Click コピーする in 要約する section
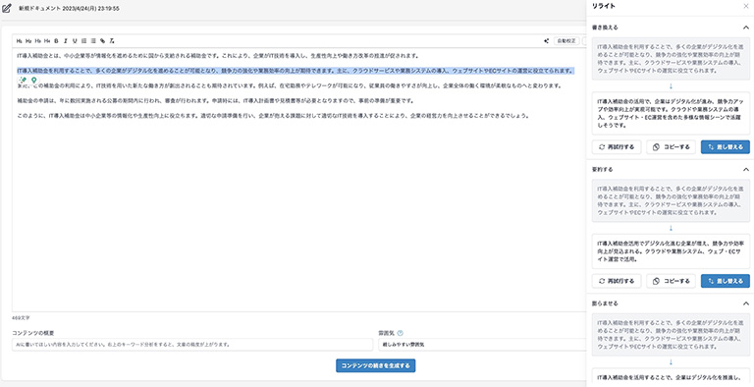This screenshot has height=387, width=754. tap(671, 281)
